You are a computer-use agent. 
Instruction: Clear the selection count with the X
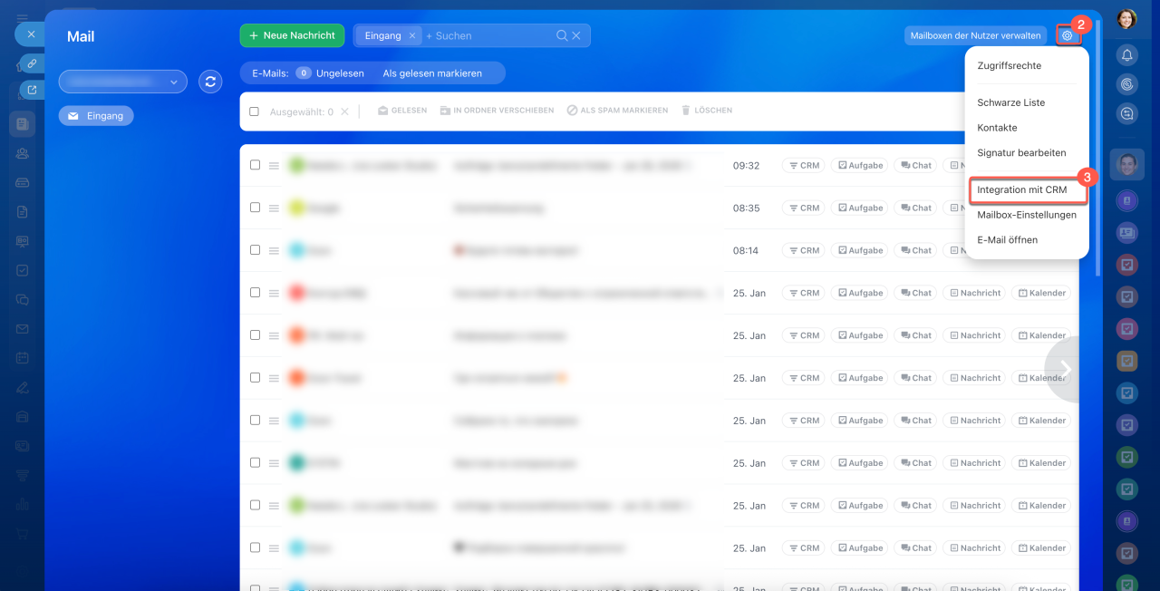(x=344, y=111)
